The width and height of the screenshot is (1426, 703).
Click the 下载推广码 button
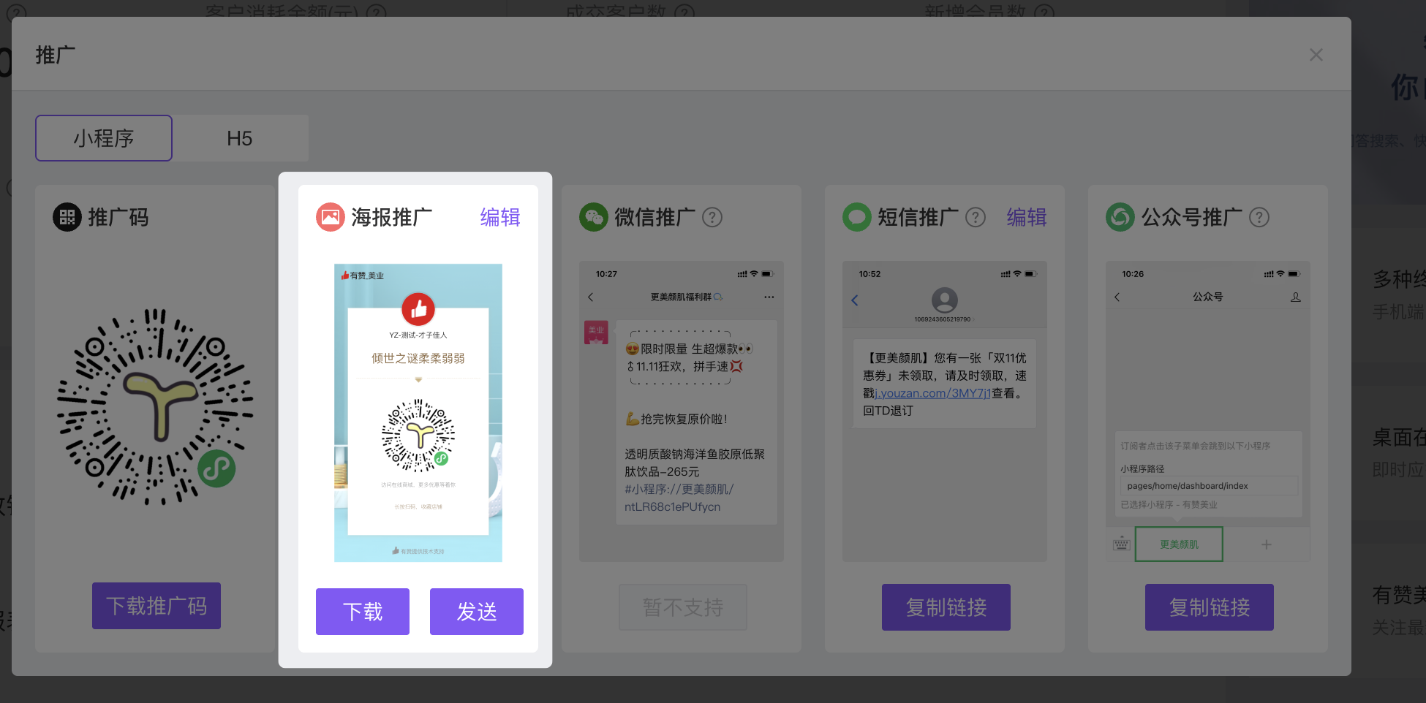(156, 606)
